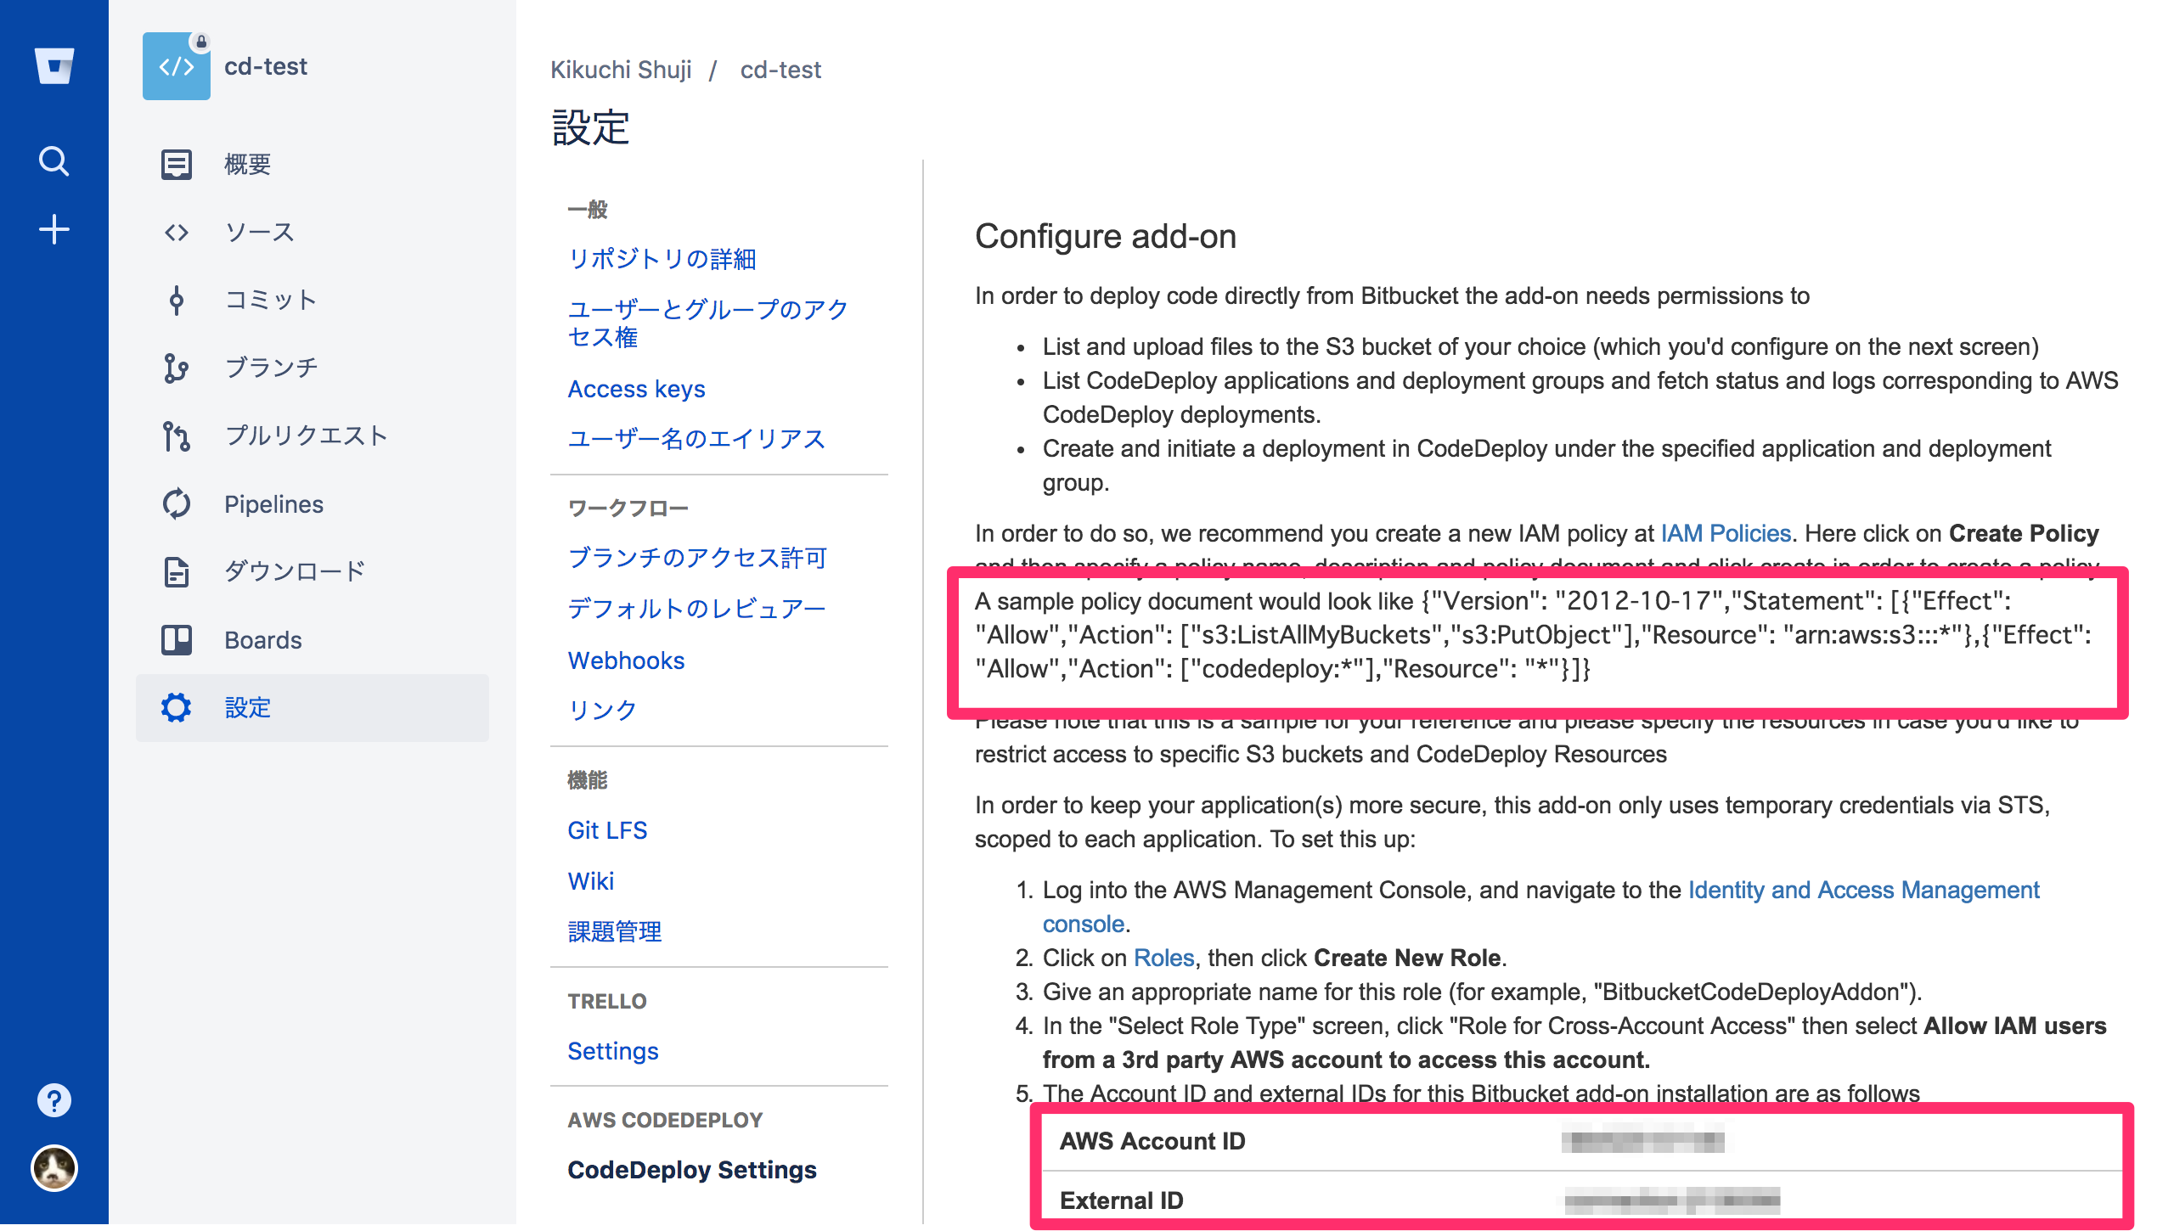The width and height of the screenshot is (2174, 1231).
Task: Open the Webhooks settings page
Action: [x=626, y=660]
